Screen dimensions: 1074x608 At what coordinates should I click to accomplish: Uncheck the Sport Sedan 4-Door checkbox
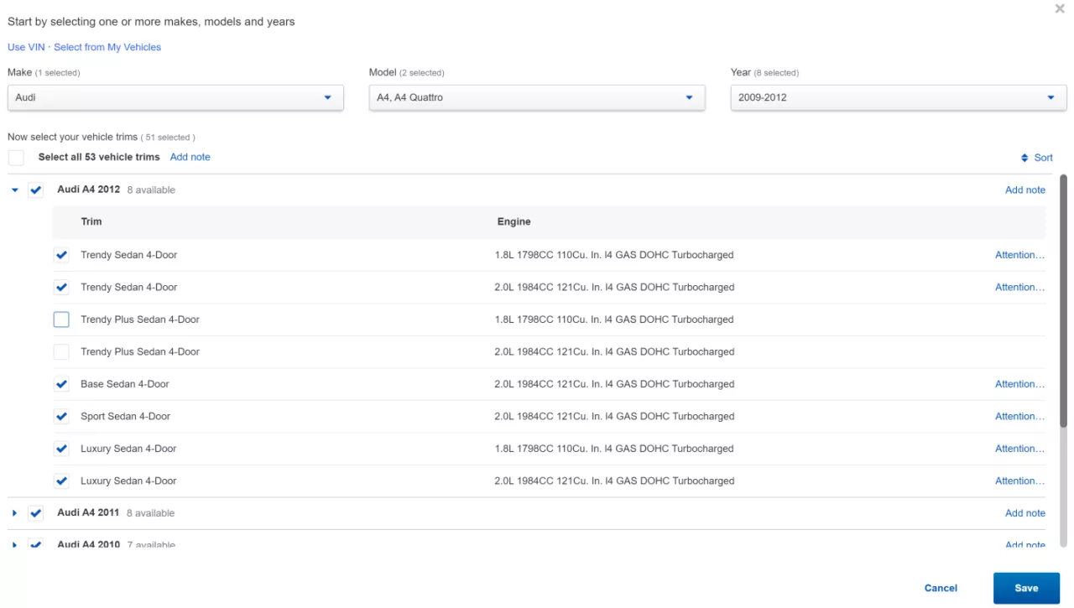click(x=61, y=416)
